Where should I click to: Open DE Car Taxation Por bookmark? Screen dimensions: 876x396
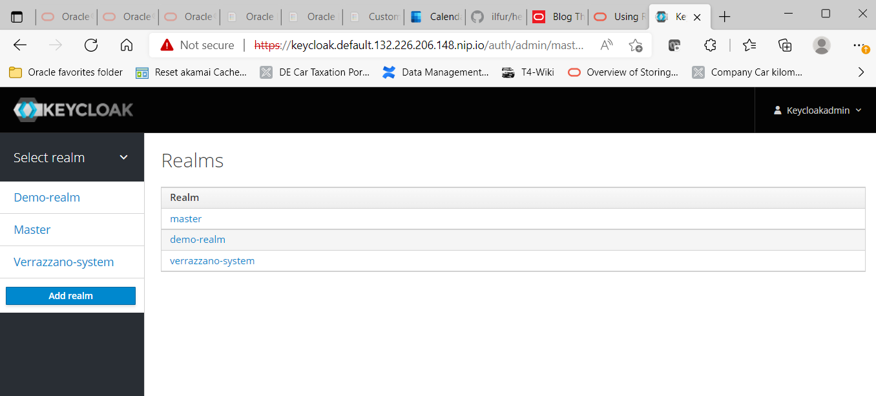pos(315,72)
